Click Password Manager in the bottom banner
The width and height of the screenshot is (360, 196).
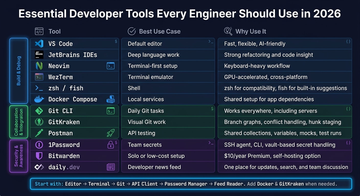click(x=186, y=184)
